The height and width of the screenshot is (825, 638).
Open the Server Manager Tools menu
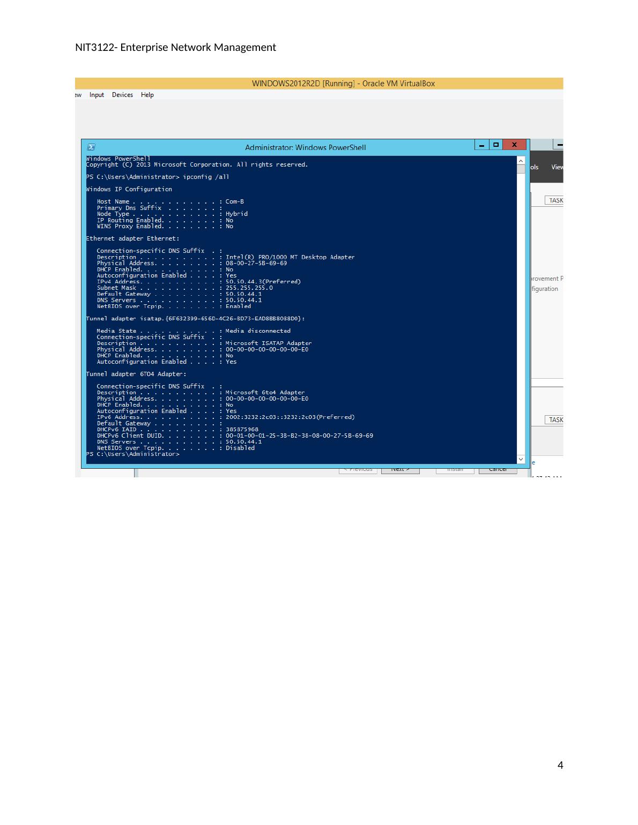535,167
